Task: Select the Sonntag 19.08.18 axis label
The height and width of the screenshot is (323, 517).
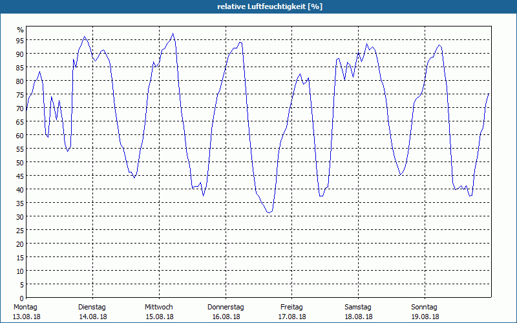Action: coord(425,312)
